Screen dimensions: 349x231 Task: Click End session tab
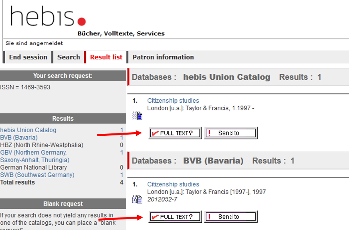click(x=28, y=57)
